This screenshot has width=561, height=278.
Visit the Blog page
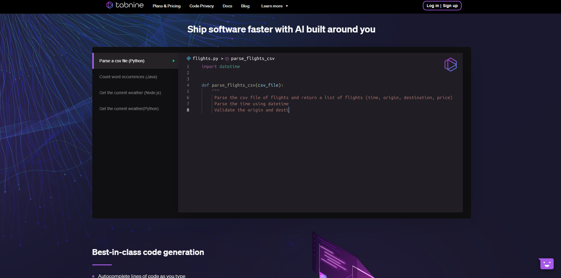point(245,6)
